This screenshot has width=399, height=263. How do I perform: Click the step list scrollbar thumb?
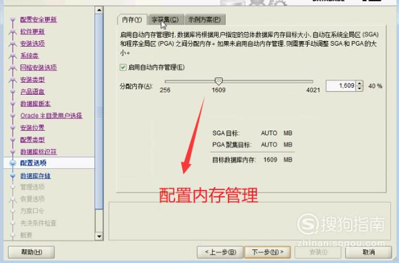tap(99, 112)
